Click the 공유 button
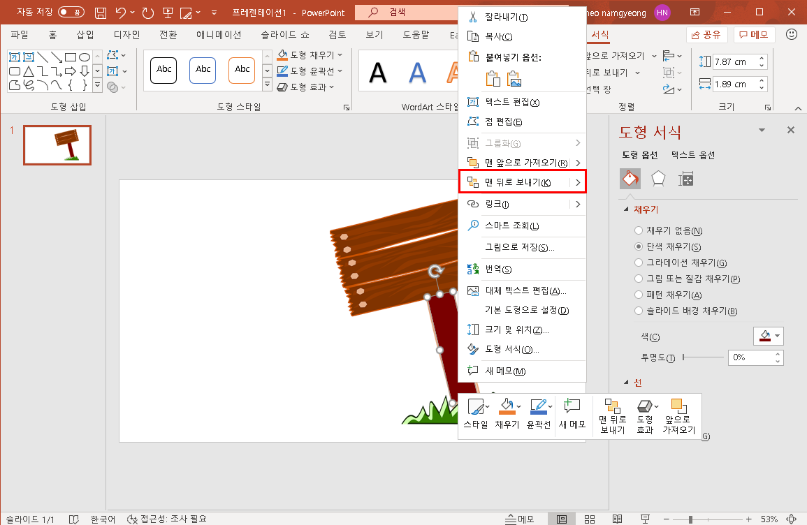This screenshot has width=807, height=525. 706,34
